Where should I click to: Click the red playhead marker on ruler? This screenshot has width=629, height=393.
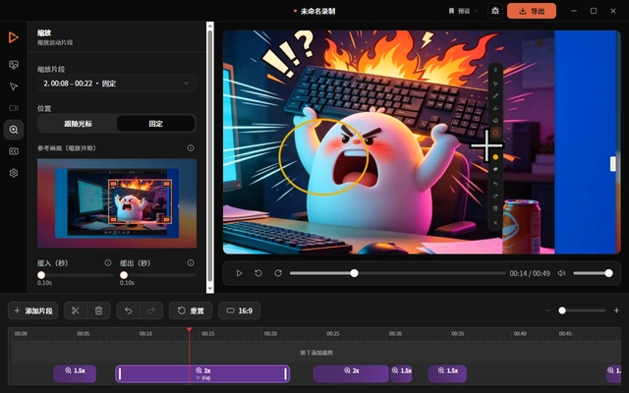click(189, 330)
